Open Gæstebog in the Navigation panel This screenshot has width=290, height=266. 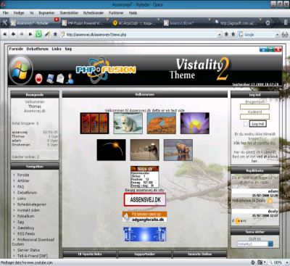tap(25, 228)
